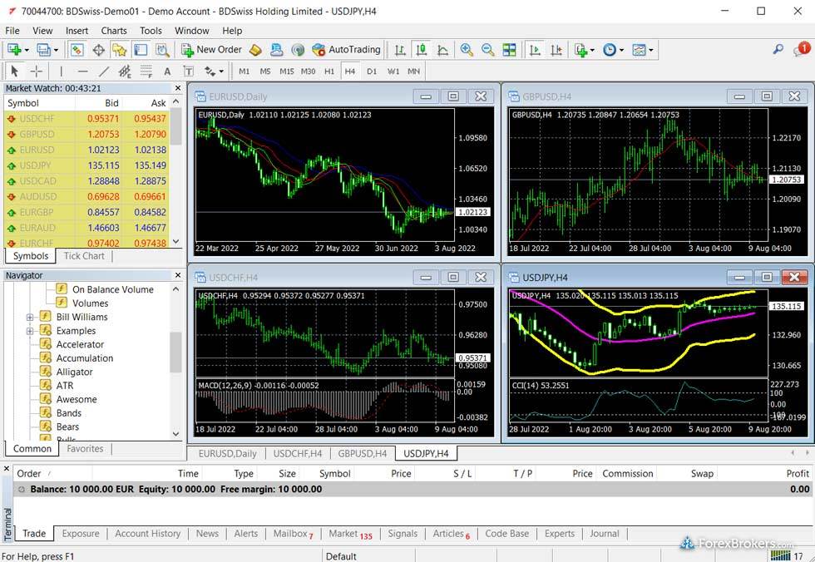
Task: Select the Crosshair tool
Action: pyautogui.click(x=37, y=71)
